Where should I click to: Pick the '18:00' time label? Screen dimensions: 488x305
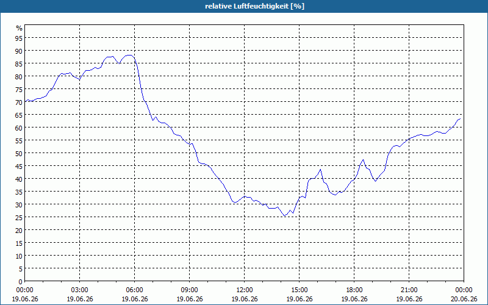point(354,290)
